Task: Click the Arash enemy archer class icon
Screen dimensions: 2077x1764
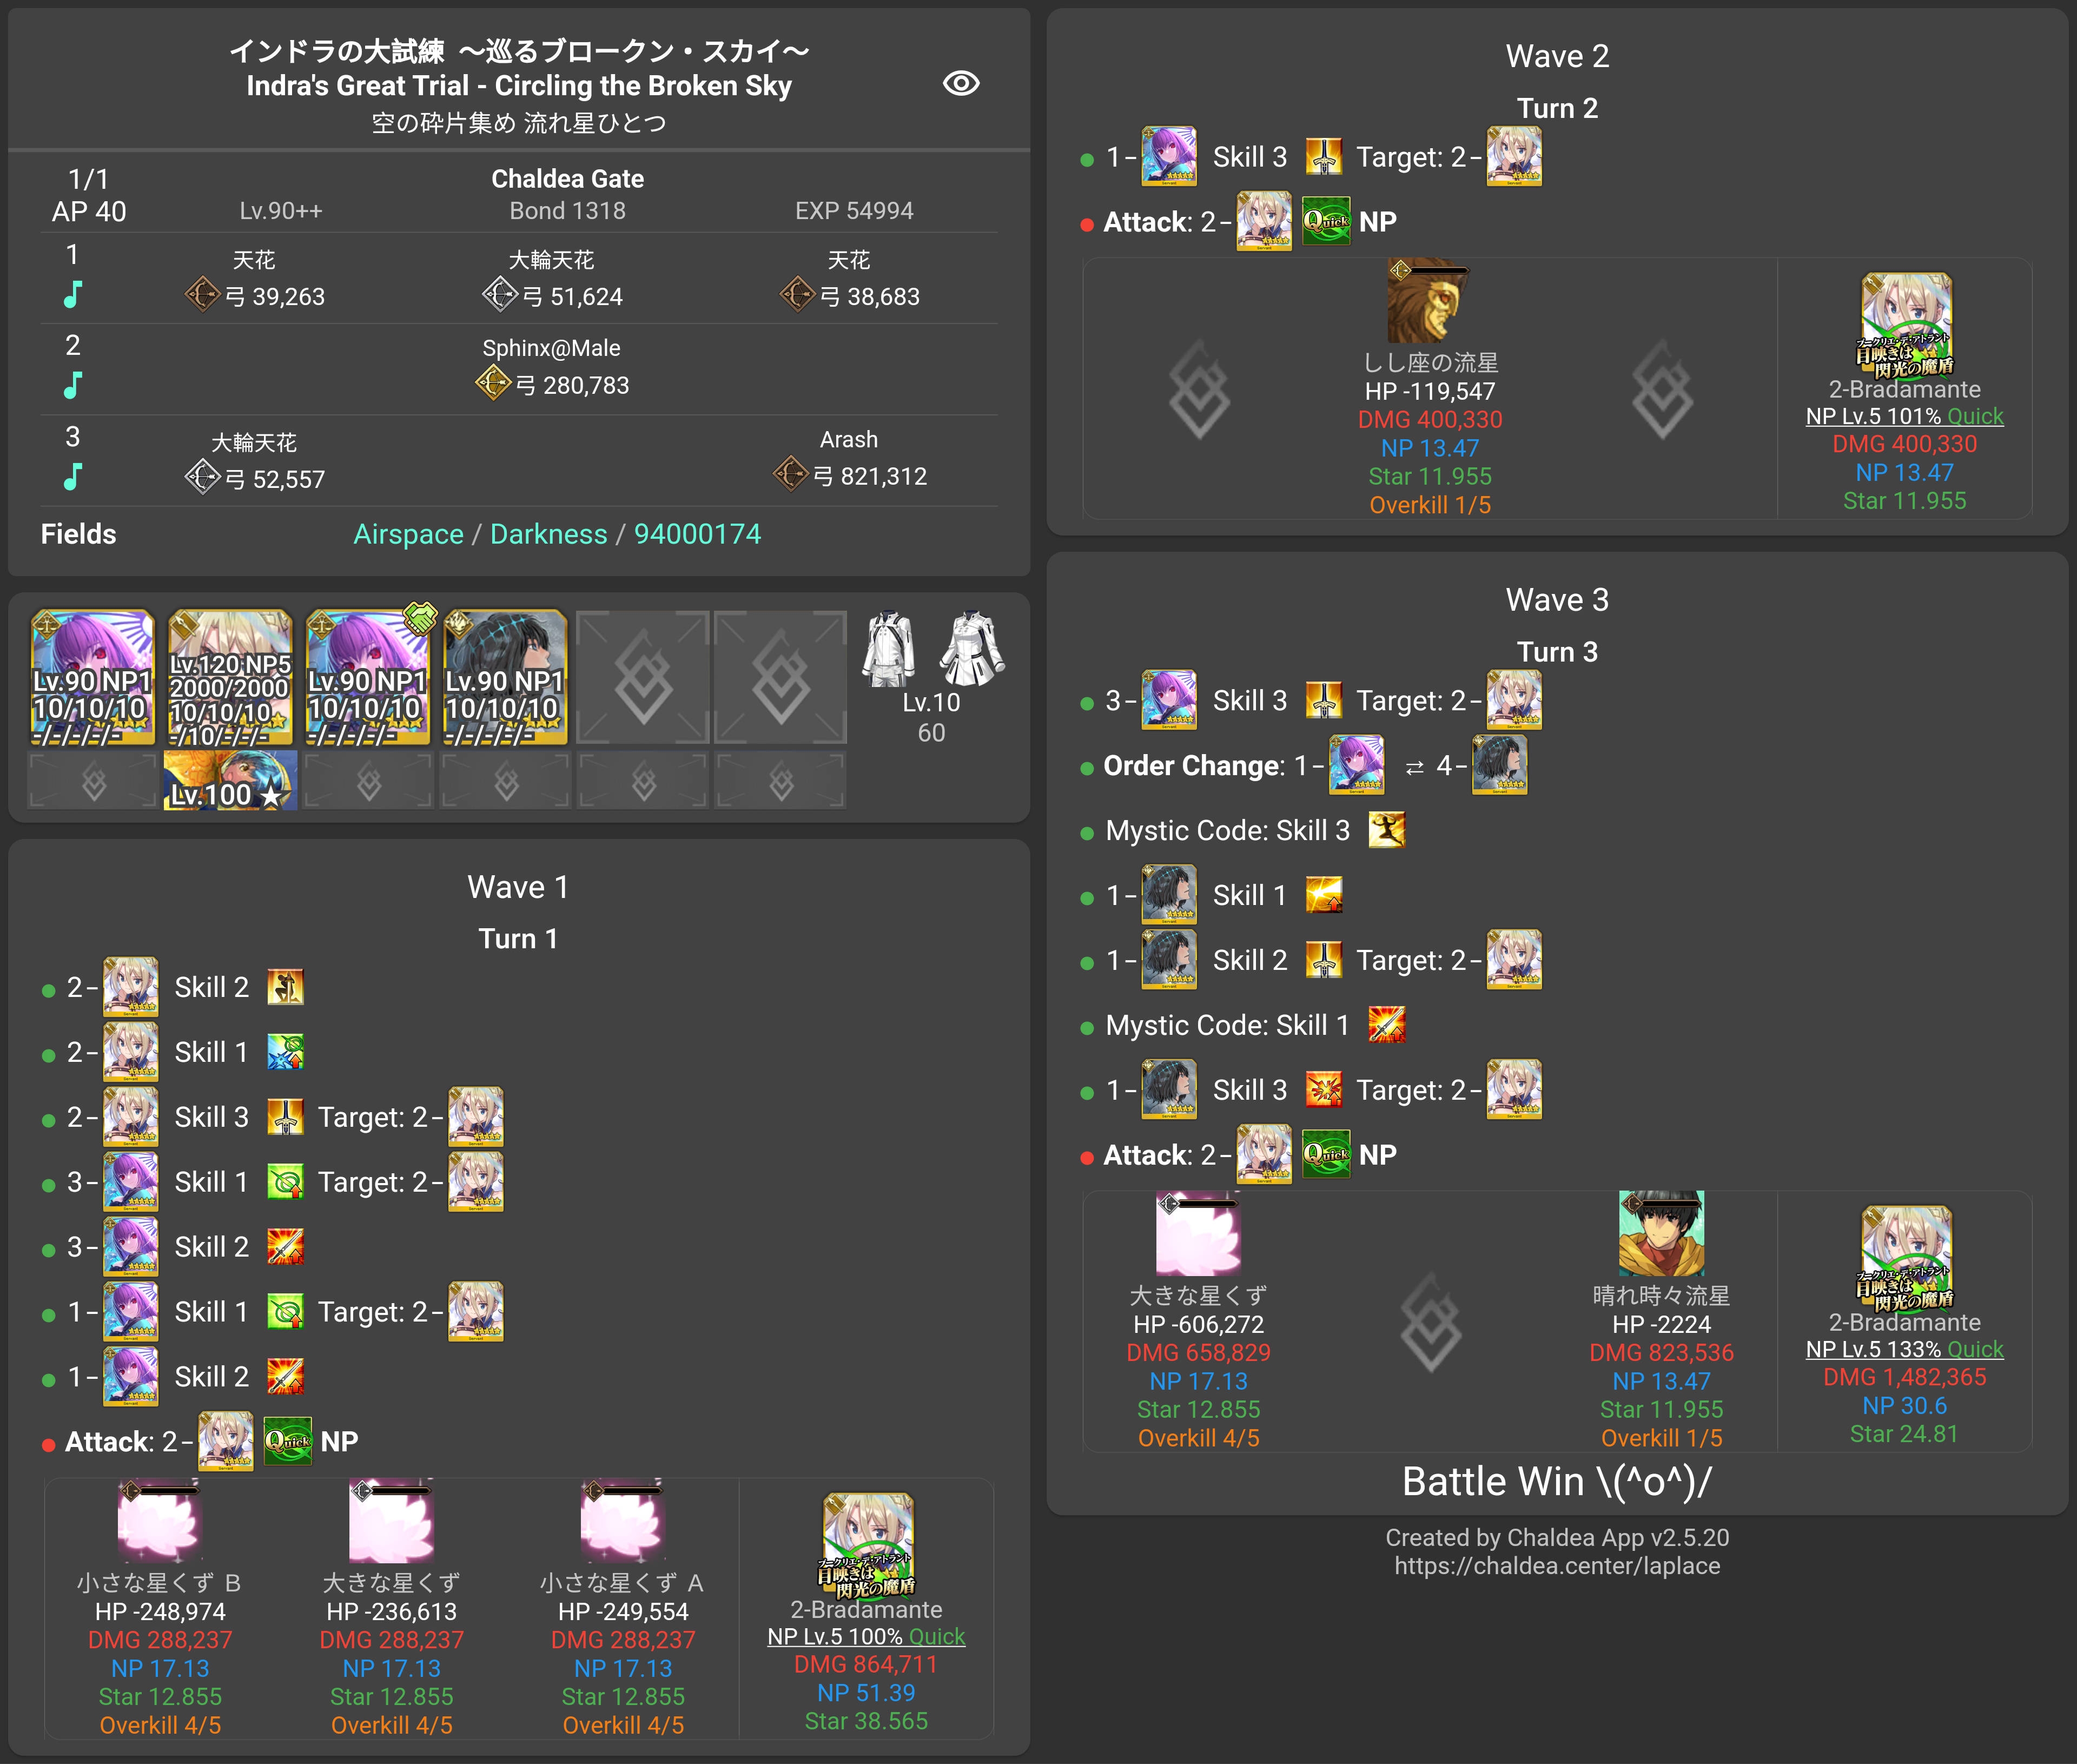Action: (790, 473)
